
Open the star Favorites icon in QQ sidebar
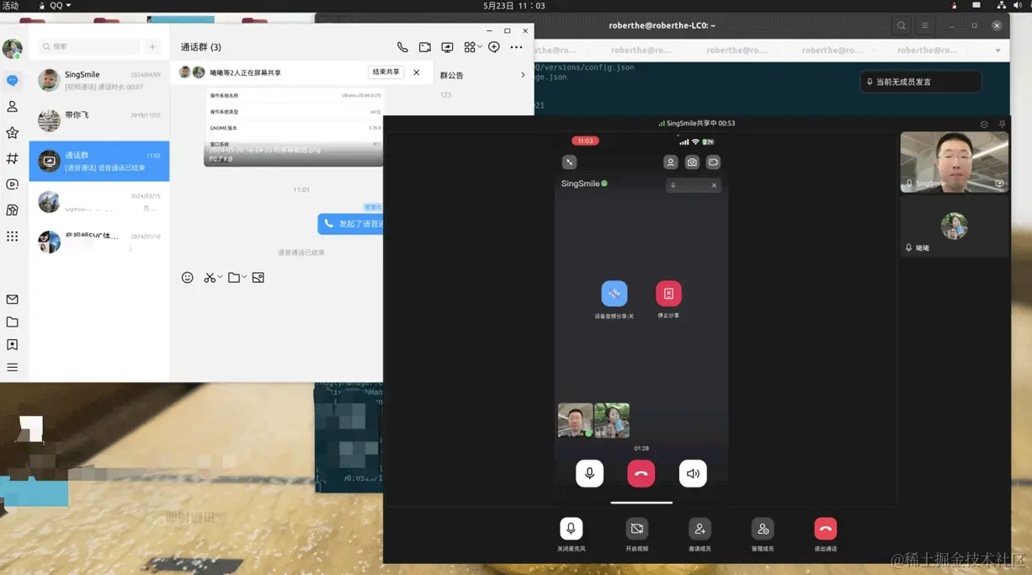click(12, 133)
